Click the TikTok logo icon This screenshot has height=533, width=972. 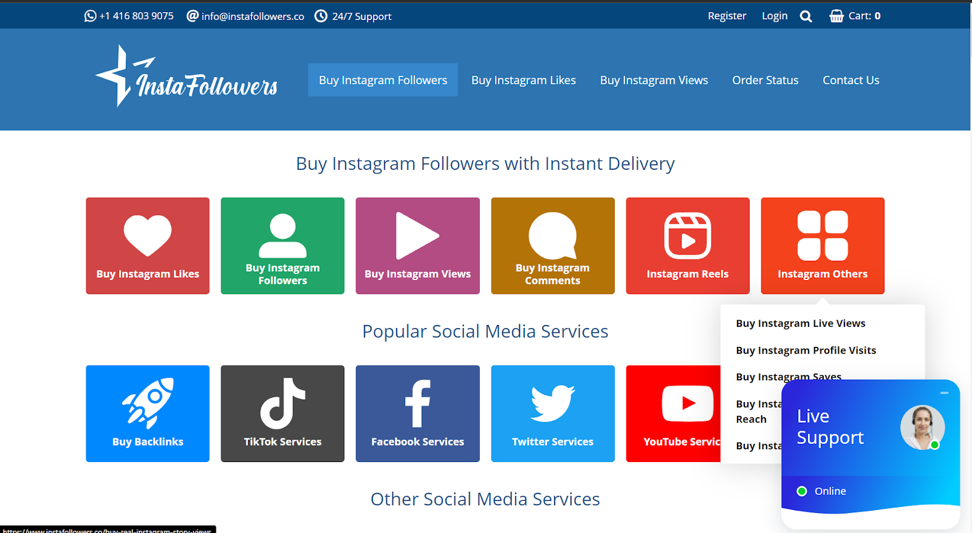pyautogui.click(x=282, y=403)
